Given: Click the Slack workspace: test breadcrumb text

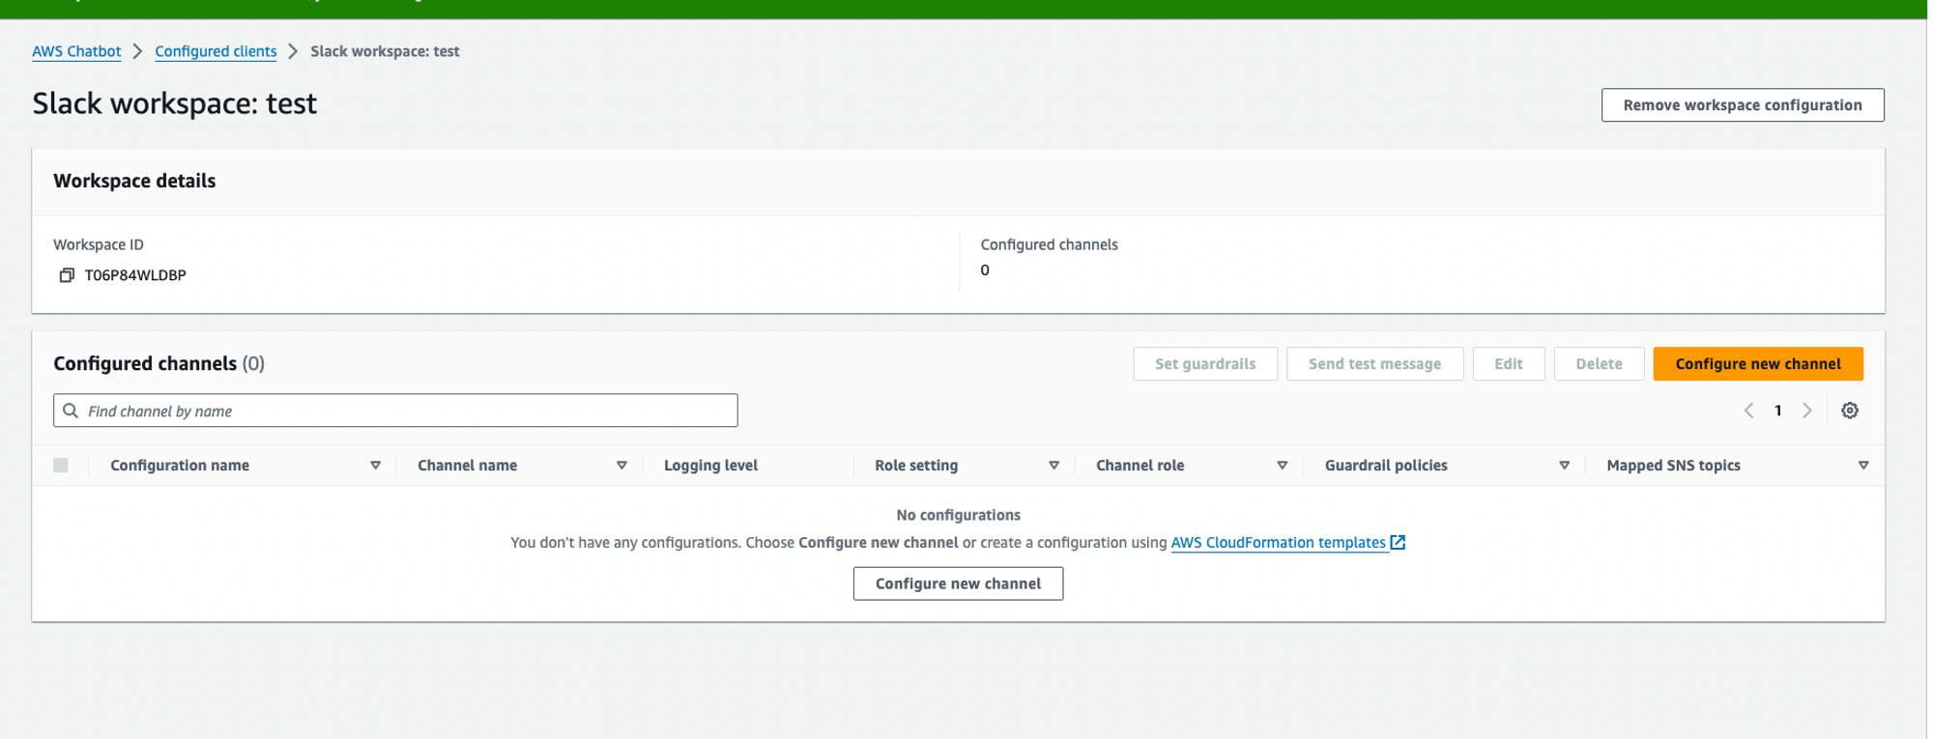Looking at the screenshot, I should [x=385, y=51].
